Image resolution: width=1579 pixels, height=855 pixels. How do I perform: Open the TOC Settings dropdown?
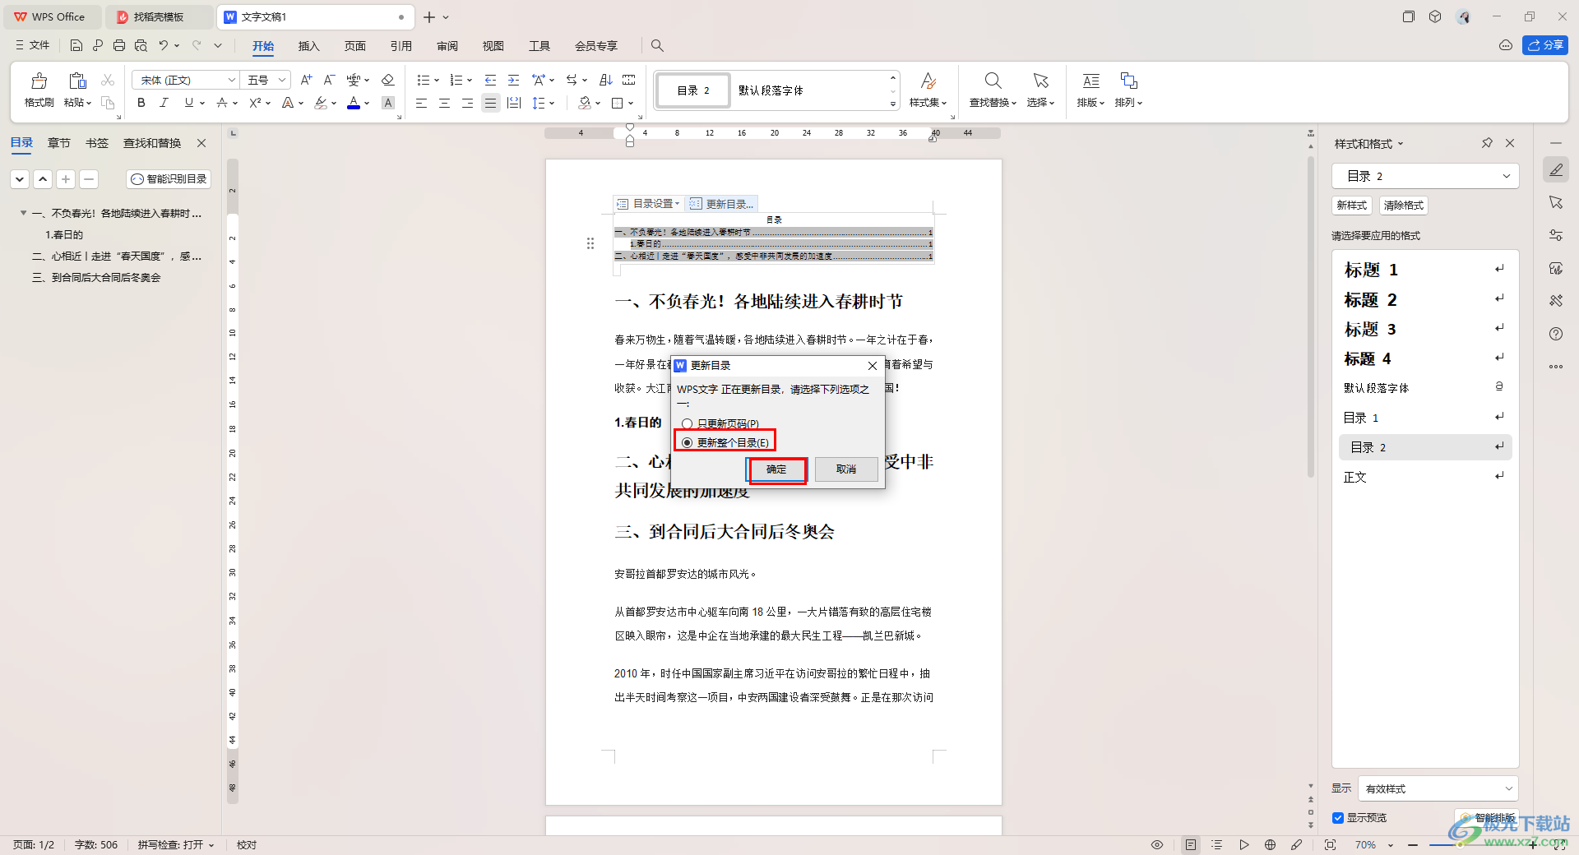click(x=649, y=204)
